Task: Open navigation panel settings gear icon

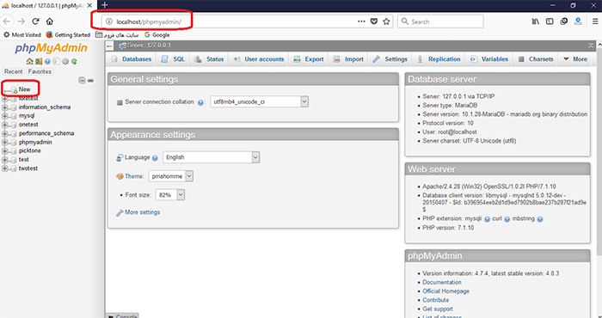Action: (65, 61)
